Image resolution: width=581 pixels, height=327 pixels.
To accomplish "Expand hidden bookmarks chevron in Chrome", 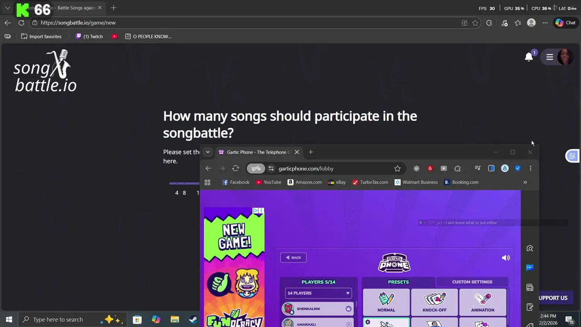I will [525, 182].
